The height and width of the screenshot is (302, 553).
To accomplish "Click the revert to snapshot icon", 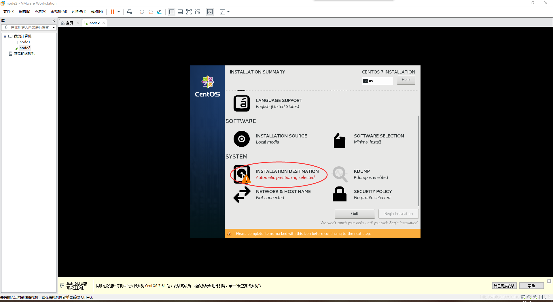I will (x=151, y=12).
